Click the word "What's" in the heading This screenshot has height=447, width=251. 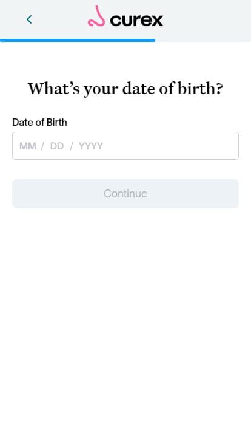[x=54, y=89]
